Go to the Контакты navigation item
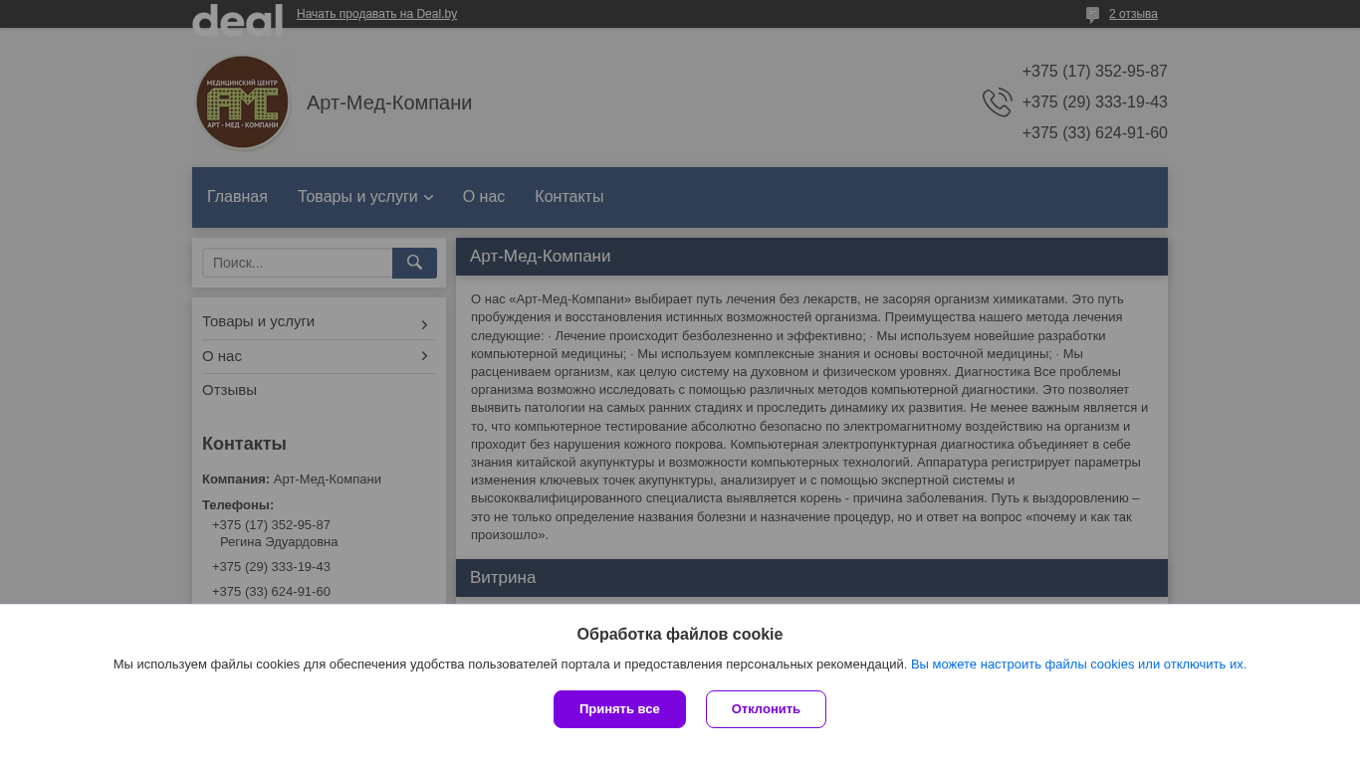The width and height of the screenshot is (1360, 764). 568,197
